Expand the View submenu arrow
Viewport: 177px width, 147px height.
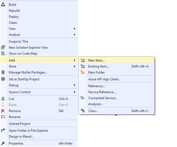pos(75,29)
